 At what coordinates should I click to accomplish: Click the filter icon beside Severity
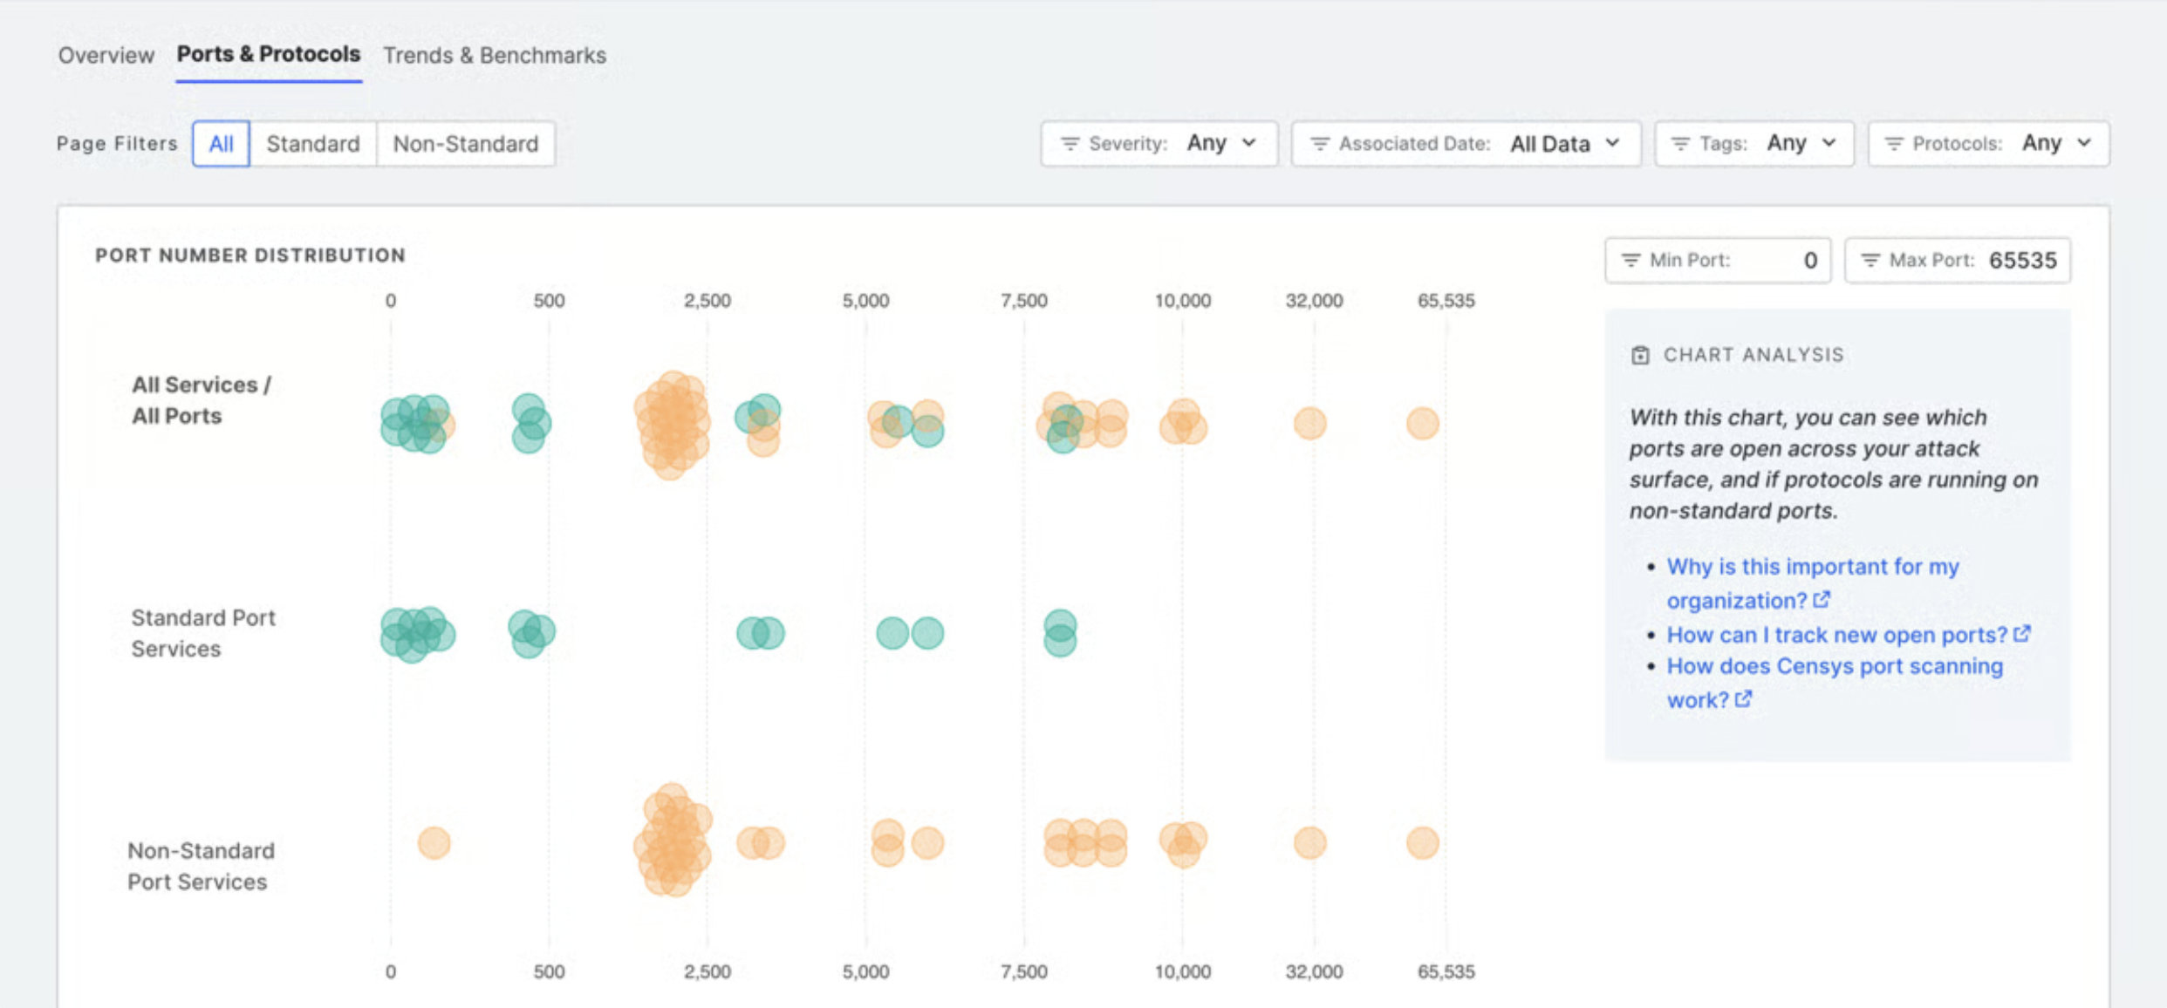pos(1071,143)
